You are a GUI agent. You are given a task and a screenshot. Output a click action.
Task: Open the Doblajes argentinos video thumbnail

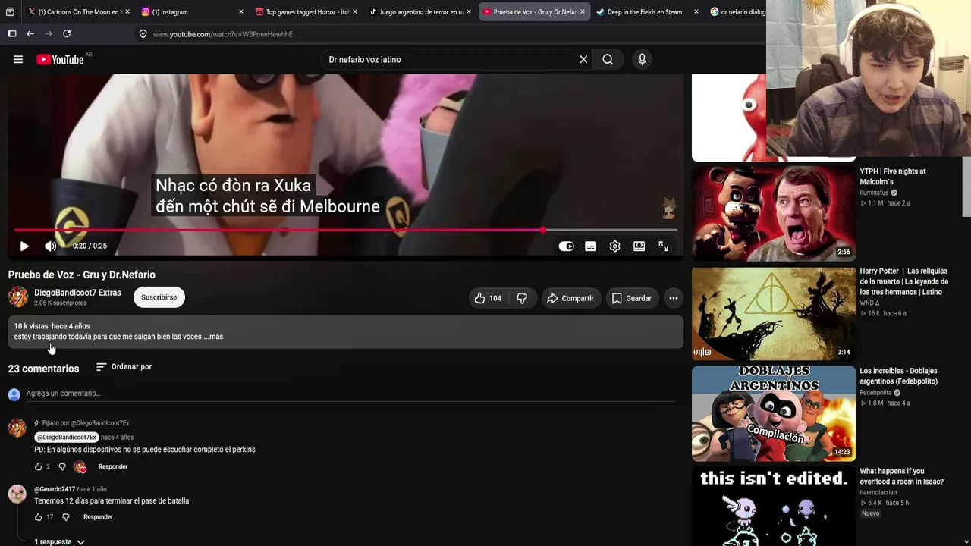coord(774,413)
